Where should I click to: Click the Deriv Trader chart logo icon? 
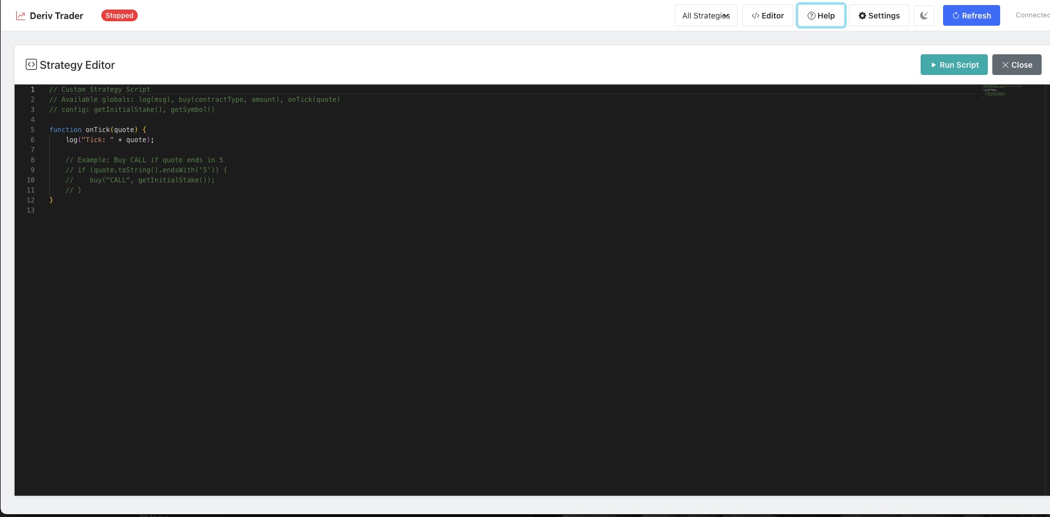coord(21,15)
